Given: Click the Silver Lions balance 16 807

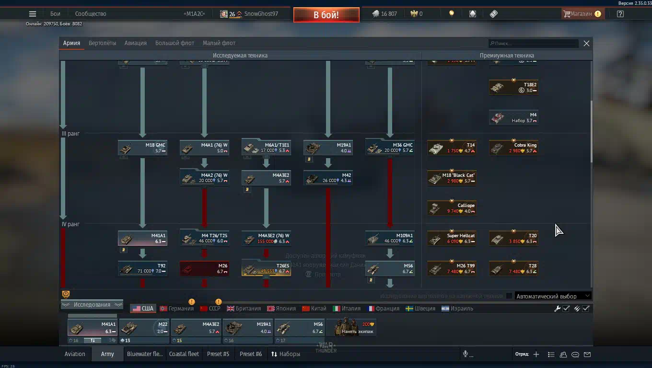Looking at the screenshot, I should (x=385, y=14).
